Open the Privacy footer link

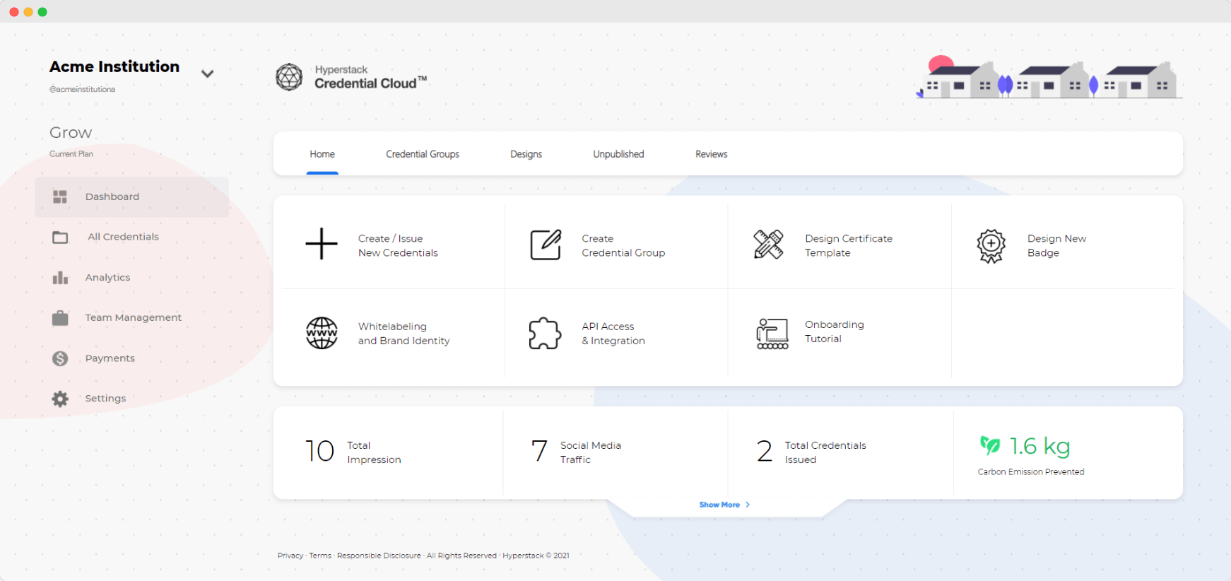click(x=290, y=556)
